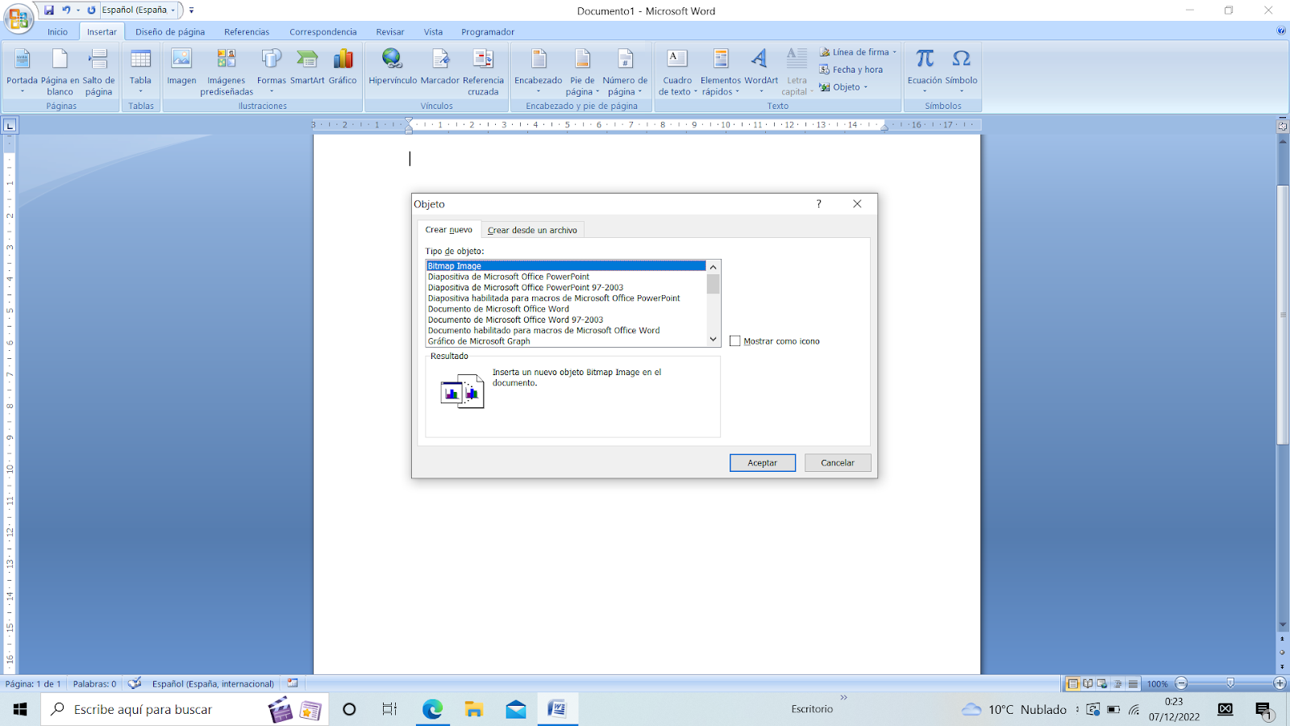Save document from Quick Access toolbar

pyautogui.click(x=49, y=10)
